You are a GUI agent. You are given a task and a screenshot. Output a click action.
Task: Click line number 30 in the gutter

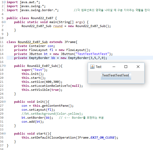[2, 118]
